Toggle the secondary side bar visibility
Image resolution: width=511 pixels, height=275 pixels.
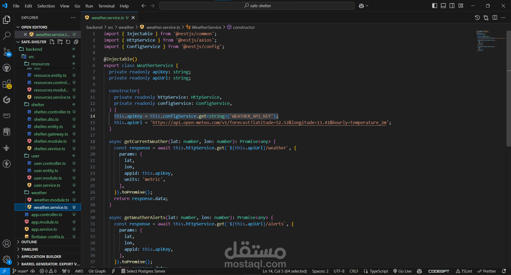pyautogui.click(x=452, y=6)
